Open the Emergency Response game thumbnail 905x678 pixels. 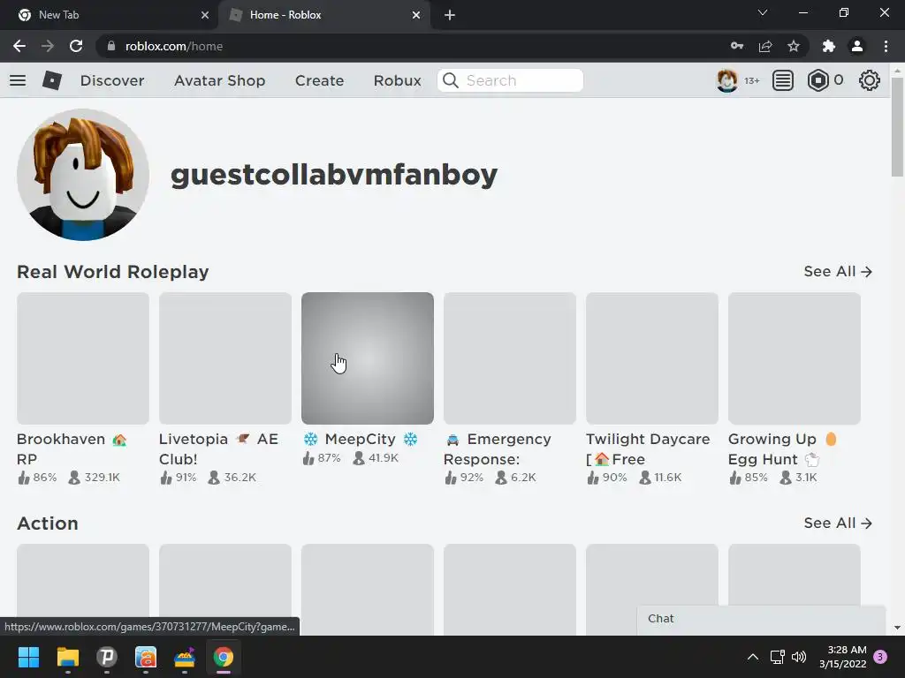510,358
